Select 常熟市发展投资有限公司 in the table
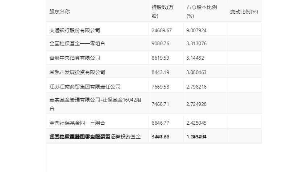Screen dimensions: 308x172 point(77,72)
